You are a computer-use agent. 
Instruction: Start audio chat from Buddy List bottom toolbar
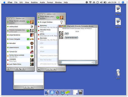click(x=20, y=69)
